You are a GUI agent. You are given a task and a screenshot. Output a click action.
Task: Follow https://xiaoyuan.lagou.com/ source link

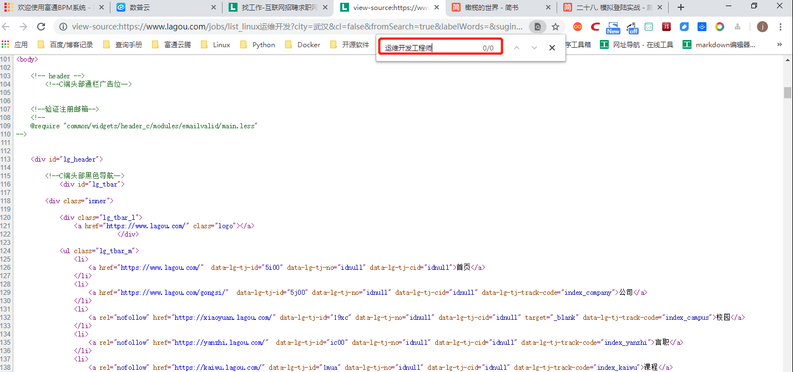click(x=225, y=318)
